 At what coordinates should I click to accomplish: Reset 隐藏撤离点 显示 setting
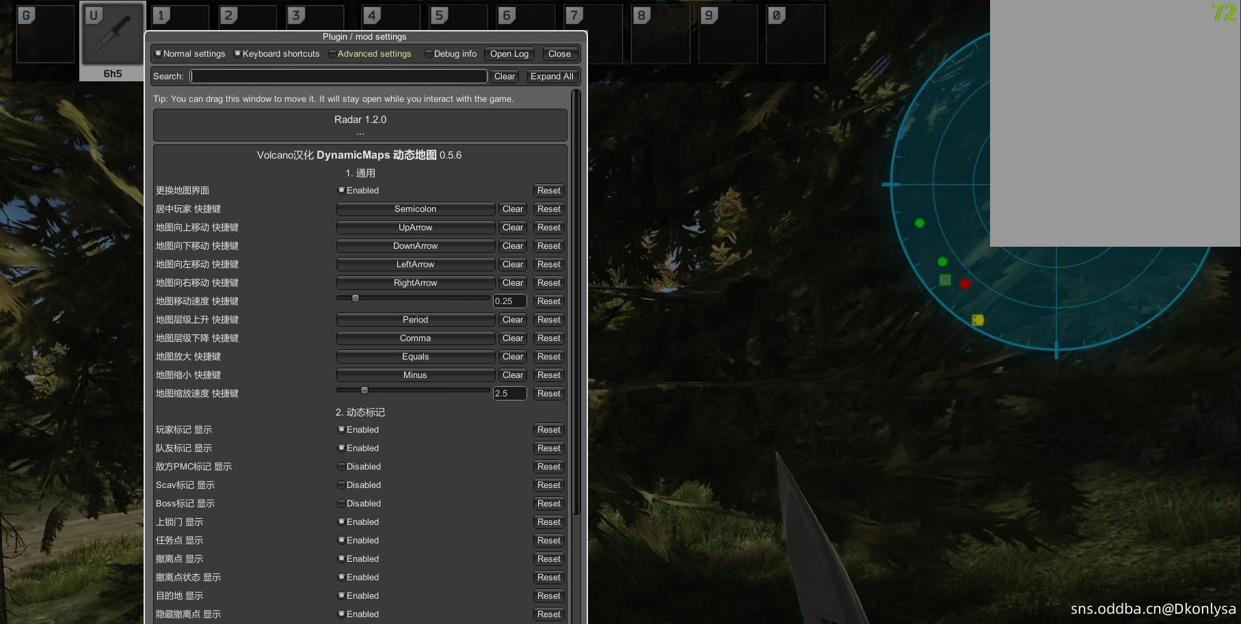click(549, 614)
